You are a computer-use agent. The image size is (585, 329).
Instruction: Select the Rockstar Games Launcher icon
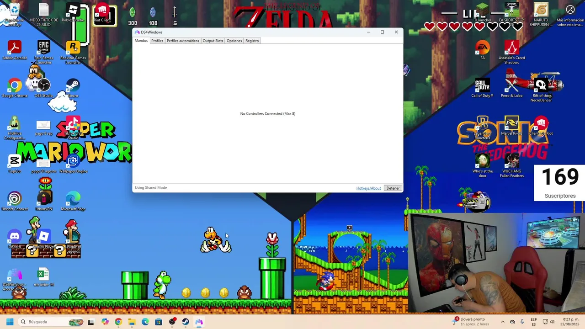point(73,52)
